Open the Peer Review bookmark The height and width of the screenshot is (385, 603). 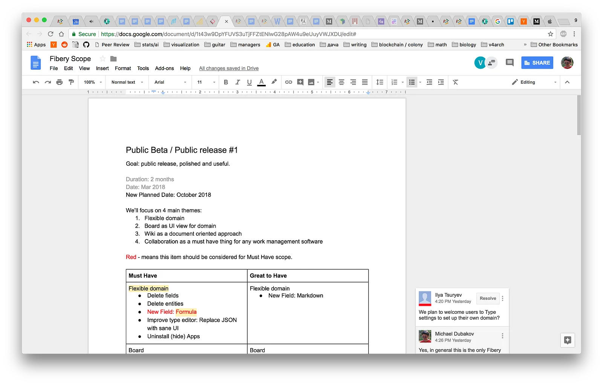[112, 44]
